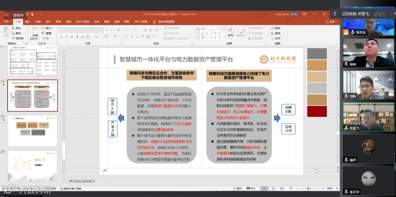The width and height of the screenshot is (396, 197).
Task: Click the Reset (重置) slide button
Action: point(47,33)
